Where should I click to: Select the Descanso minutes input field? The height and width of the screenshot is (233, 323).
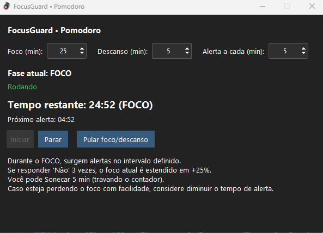point(168,51)
